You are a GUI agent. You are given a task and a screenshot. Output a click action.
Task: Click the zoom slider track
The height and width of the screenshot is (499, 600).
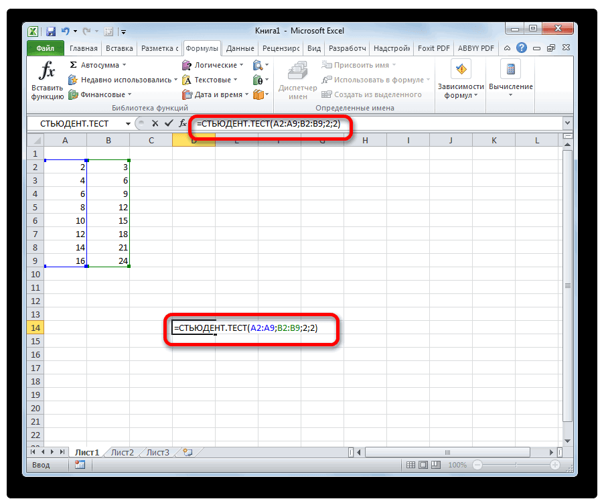point(516,465)
